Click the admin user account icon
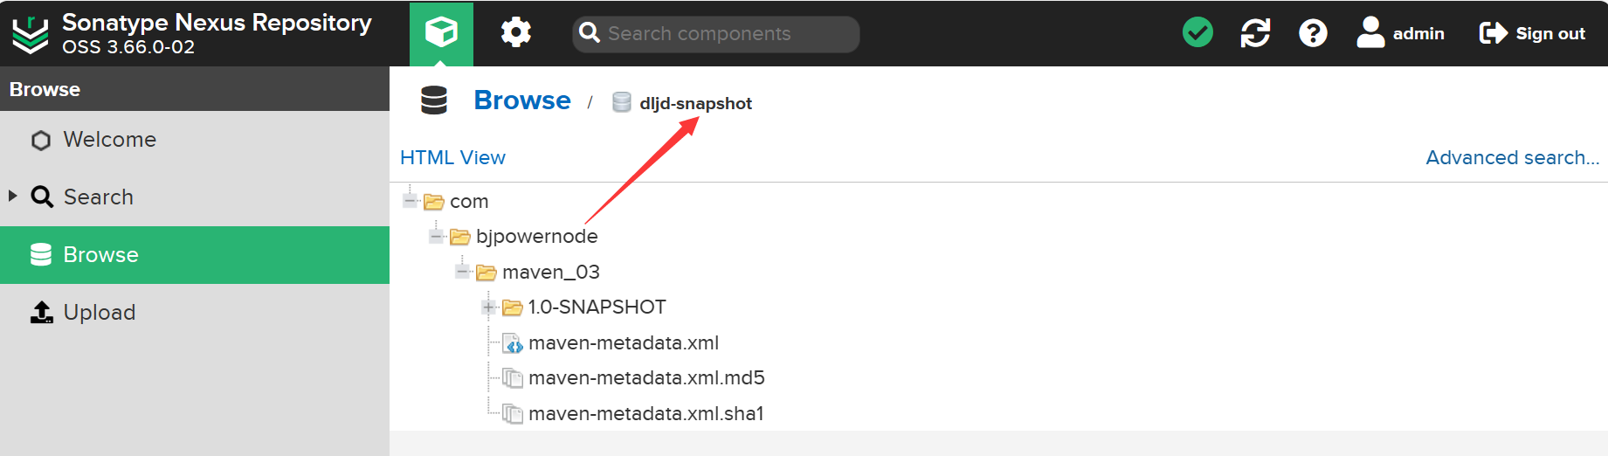This screenshot has height=456, width=1608. click(x=1370, y=33)
